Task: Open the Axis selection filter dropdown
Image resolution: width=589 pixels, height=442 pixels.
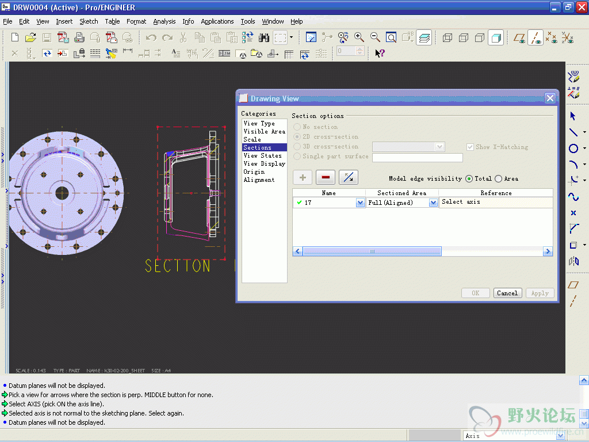Action: (x=560, y=436)
